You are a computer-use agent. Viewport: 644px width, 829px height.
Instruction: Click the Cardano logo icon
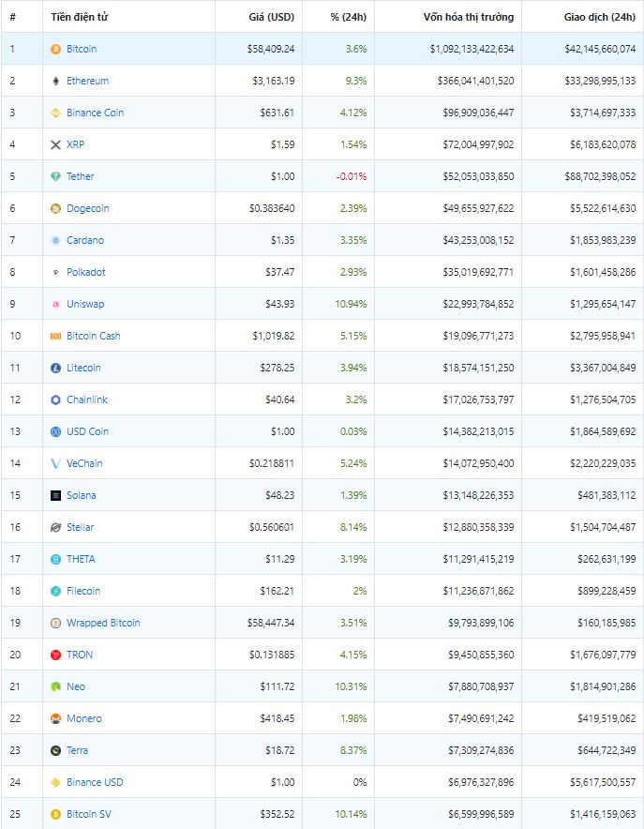click(x=55, y=240)
